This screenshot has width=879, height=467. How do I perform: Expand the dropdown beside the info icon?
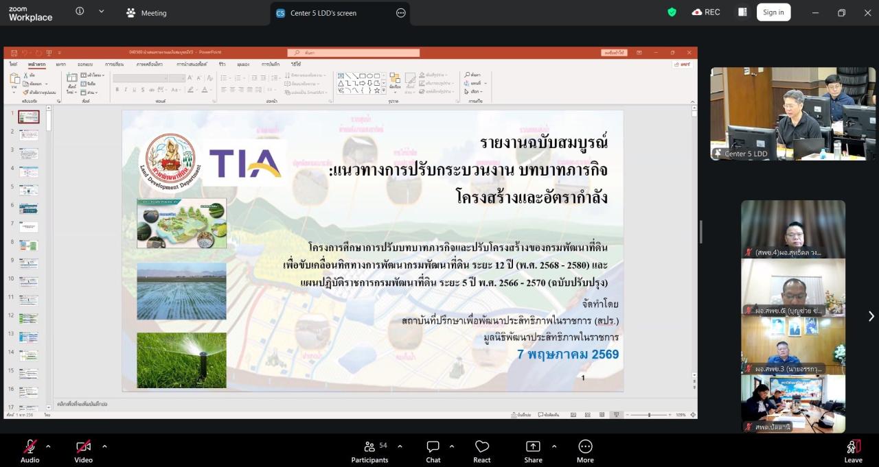(102, 12)
